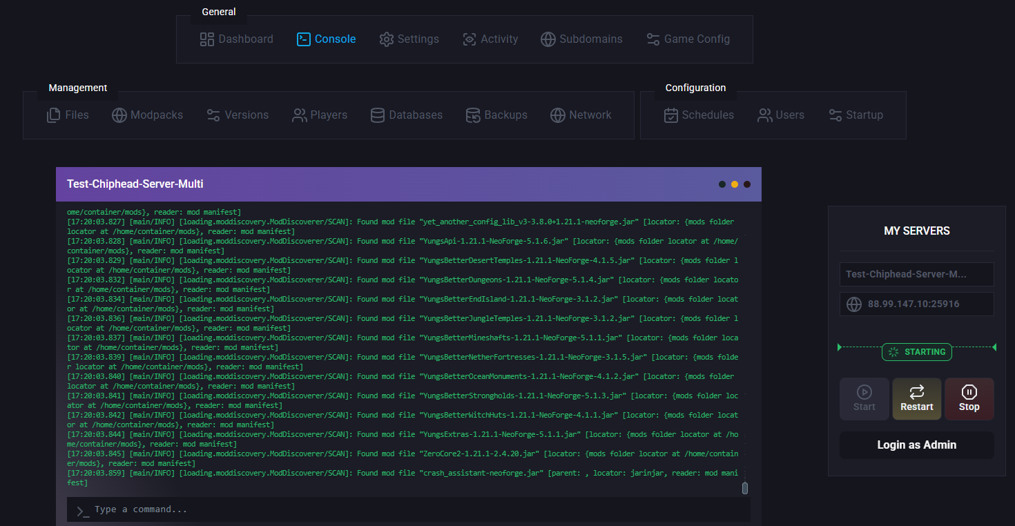
Task: Open the Dashboard grid icon
Action: click(207, 39)
